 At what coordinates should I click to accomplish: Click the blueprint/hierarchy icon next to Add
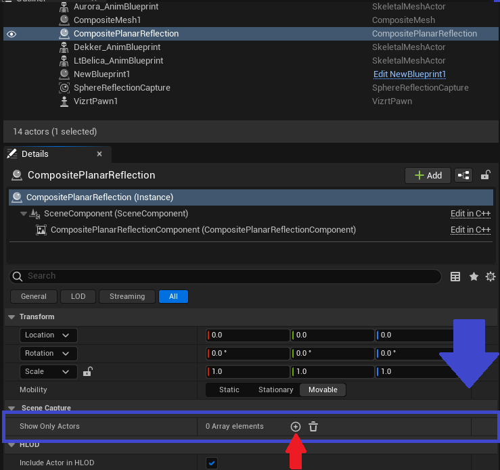pos(463,175)
